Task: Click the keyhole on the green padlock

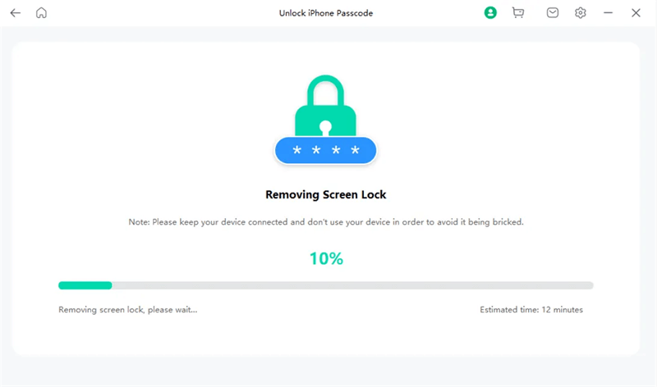Action: point(326,128)
